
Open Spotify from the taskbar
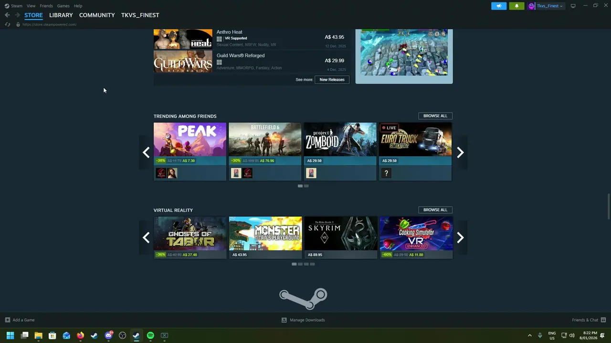[x=150, y=335]
